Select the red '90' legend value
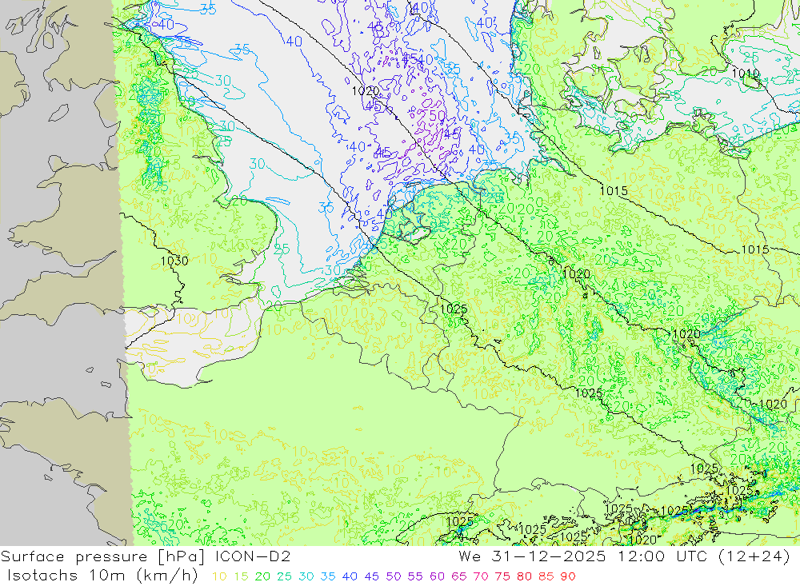Screen dimensions: 800x586 [x=568, y=576]
